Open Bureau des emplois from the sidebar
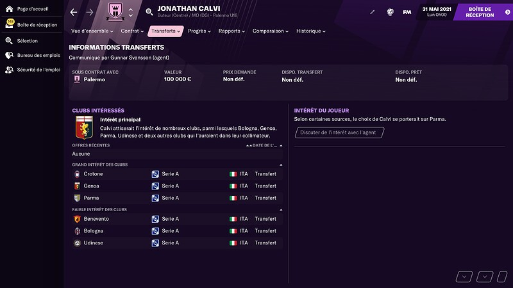 [x=33, y=55]
